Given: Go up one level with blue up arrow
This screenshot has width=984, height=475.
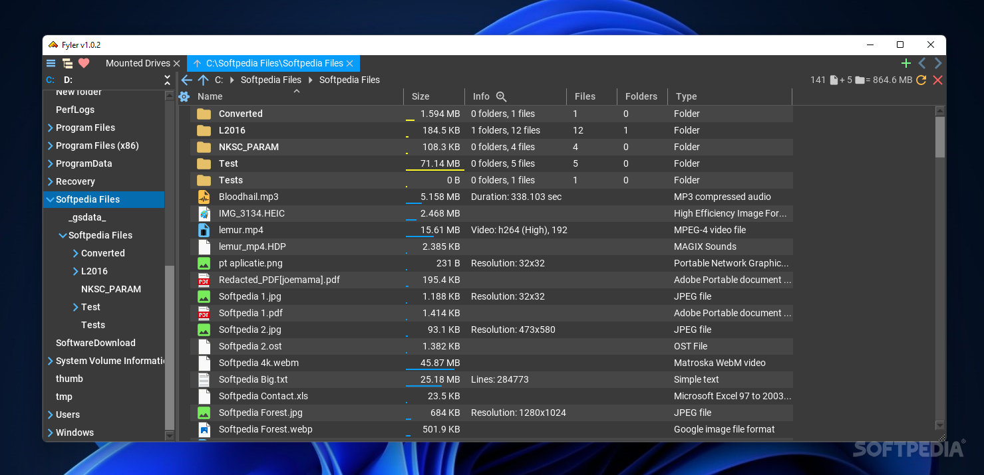Looking at the screenshot, I should point(203,80).
